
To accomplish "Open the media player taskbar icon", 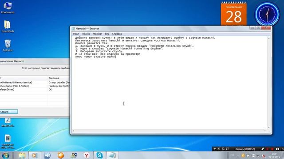I will [35, 155].
